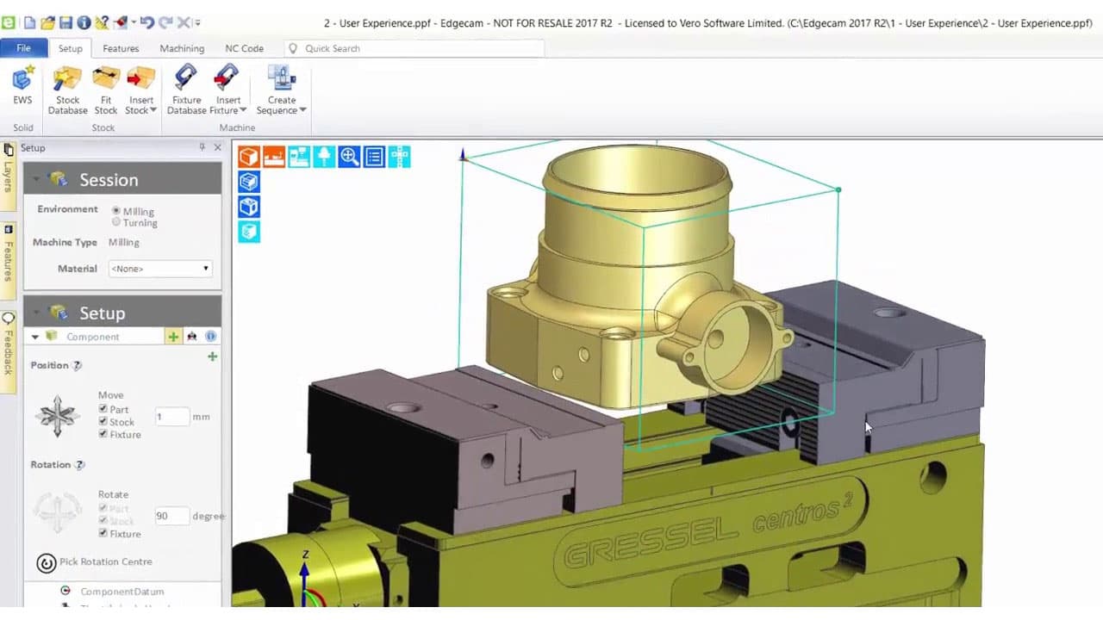1103x620 pixels.
Task: Expand the Insert Fixture dropdown
Action: (243, 110)
